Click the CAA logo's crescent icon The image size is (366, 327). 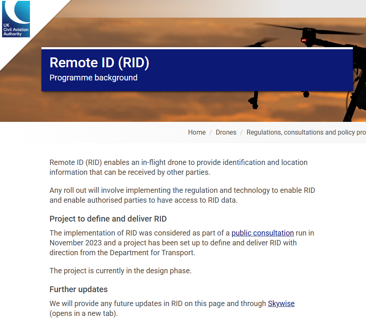(x=16, y=12)
